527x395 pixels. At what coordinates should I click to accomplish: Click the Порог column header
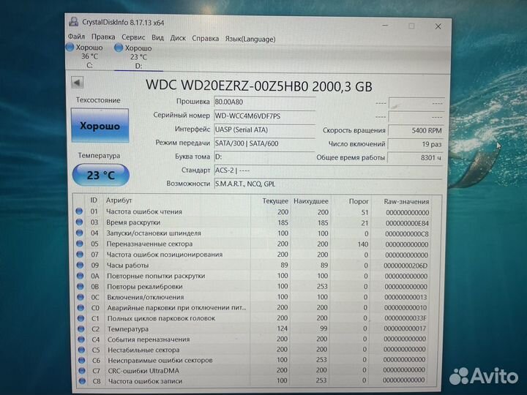click(x=359, y=201)
